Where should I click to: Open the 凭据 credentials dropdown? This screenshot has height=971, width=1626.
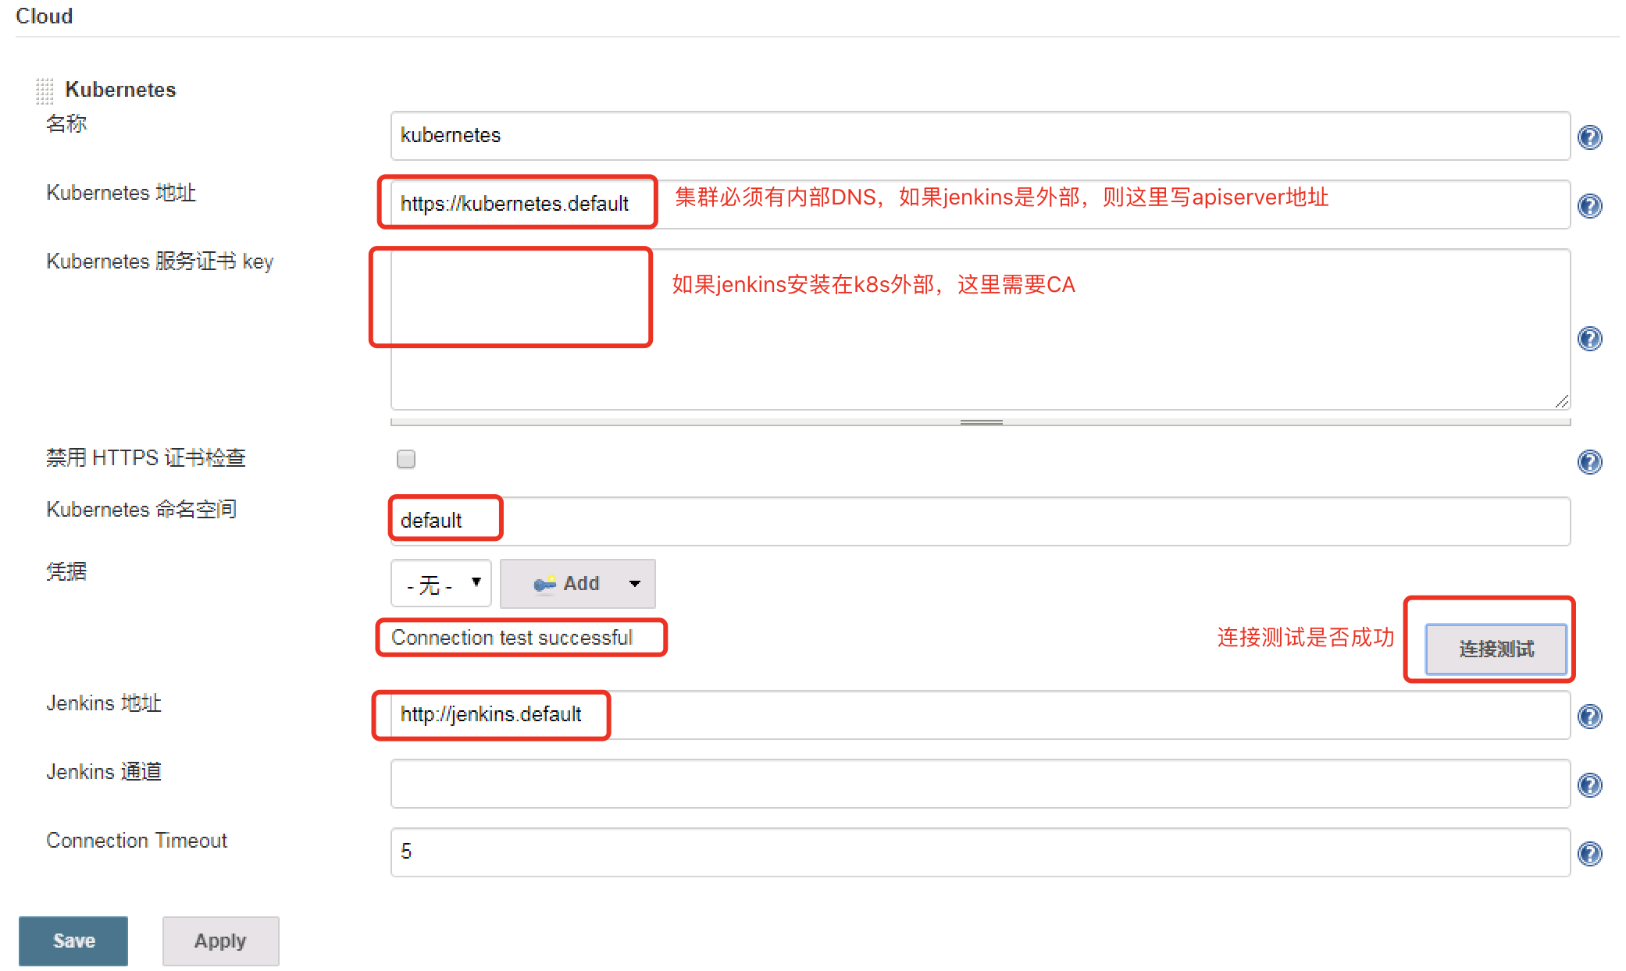441,584
